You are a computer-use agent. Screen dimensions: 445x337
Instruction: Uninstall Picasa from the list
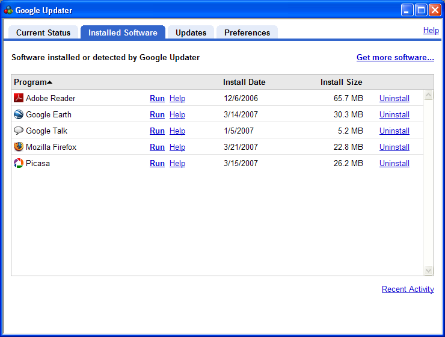[394, 163]
